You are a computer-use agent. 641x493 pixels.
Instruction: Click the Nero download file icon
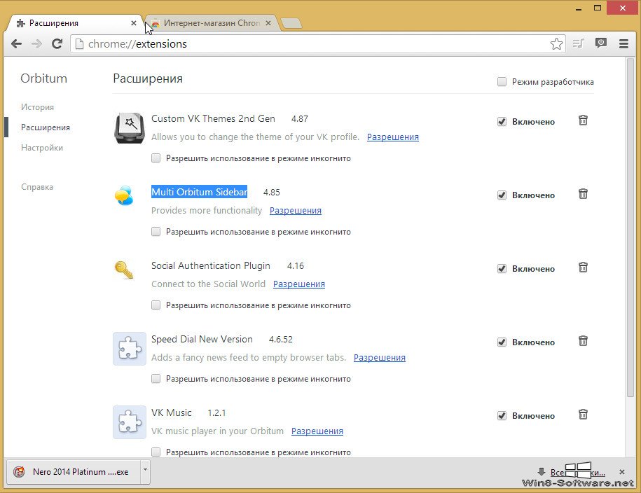tap(19, 472)
